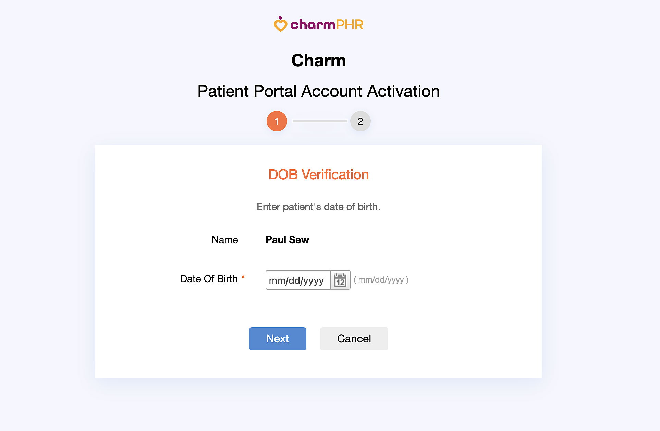660x431 pixels.
Task: Click the orange charmPHR heart symbol
Action: pyautogui.click(x=281, y=24)
